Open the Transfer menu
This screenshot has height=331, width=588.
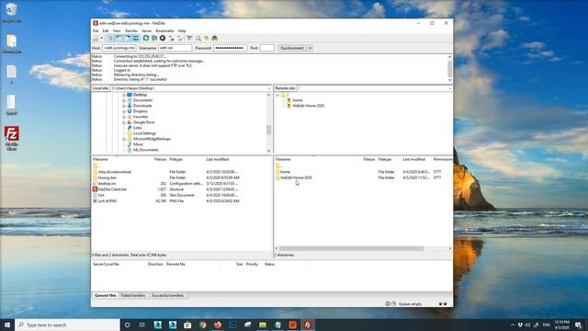(131, 30)
